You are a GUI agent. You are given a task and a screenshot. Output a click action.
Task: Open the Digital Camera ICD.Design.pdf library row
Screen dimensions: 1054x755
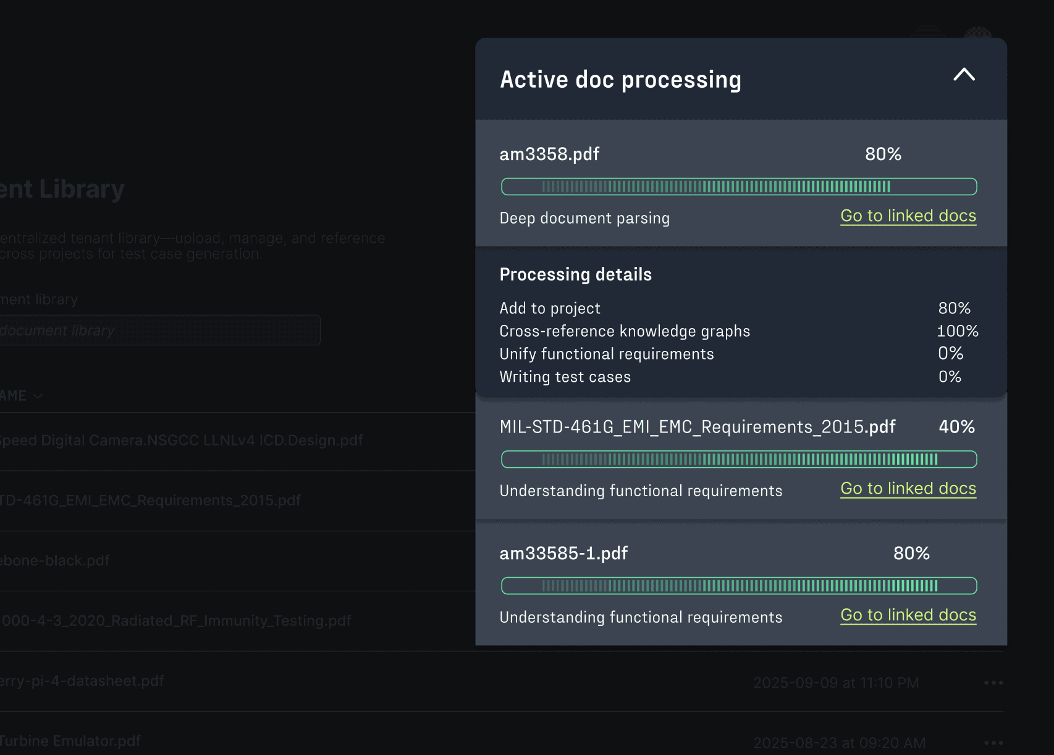coord(180,441)
